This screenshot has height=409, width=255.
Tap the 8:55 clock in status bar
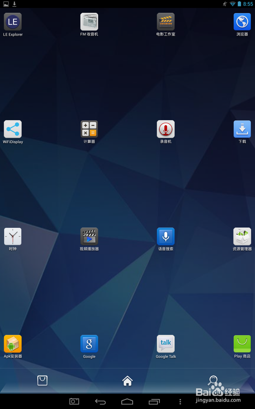[248, 4]
